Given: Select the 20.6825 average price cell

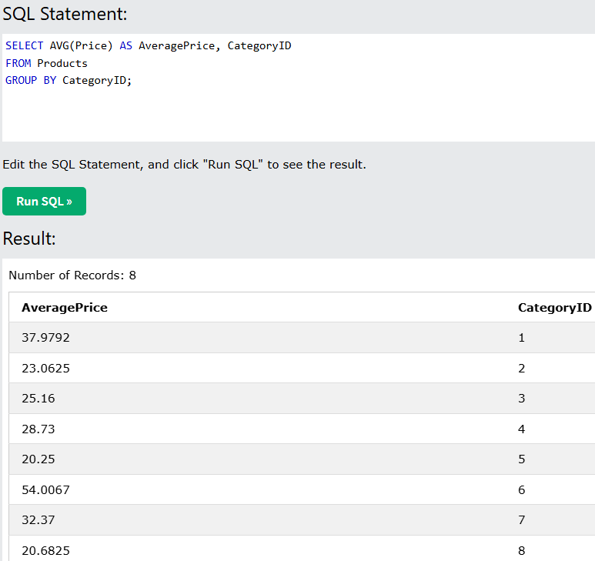Looking at the screenshot, I should [x=45, y=551].
